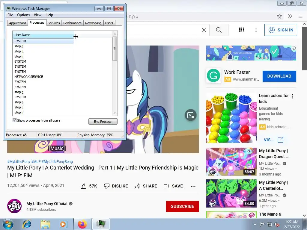The image size is (307, 230).
Task: Switch to the Users tab
Action: (x=109, y=23)
